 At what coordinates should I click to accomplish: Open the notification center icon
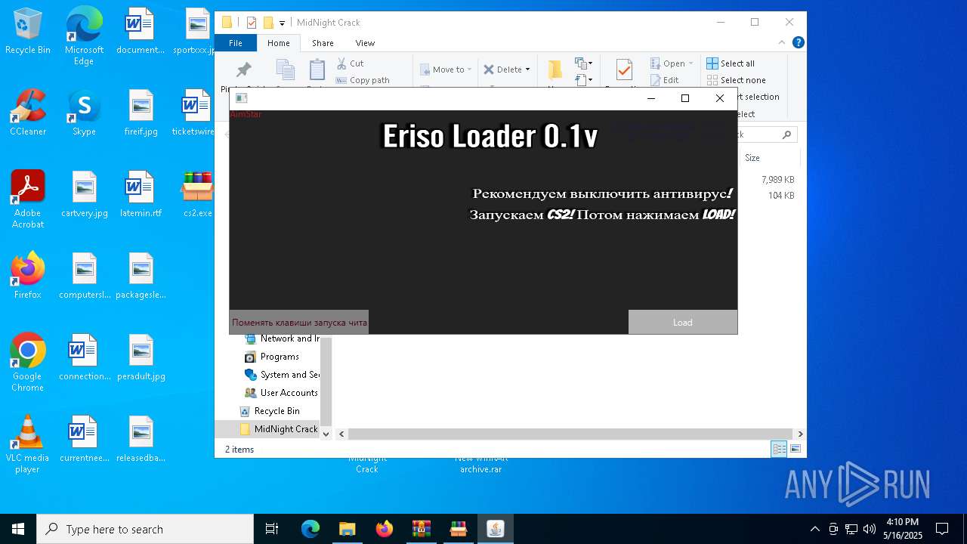click(x=942, y=529)
